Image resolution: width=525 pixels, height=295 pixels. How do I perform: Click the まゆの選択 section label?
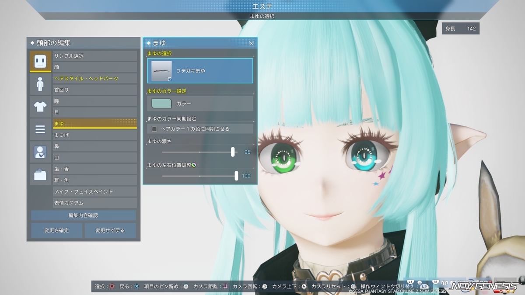160,53
